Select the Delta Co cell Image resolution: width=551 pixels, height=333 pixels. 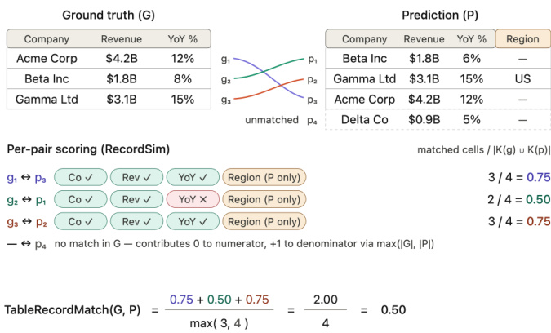coord(365,119)
